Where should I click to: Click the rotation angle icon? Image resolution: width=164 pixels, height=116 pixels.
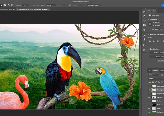coord(153,29)
